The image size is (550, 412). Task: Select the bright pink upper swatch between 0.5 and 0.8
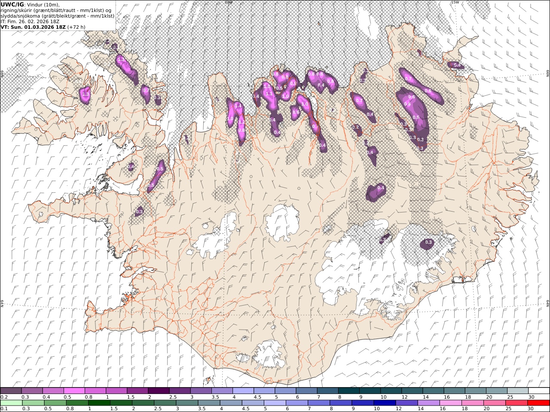click(74, 391)
